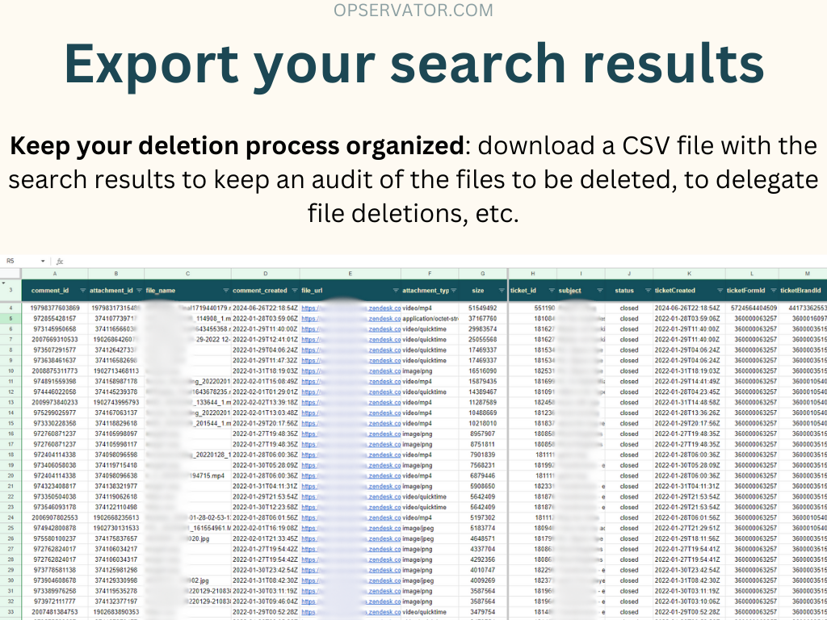Screen dimensions: 827x620
Task: Click the fx formula icon
Action: pos(60,262)
